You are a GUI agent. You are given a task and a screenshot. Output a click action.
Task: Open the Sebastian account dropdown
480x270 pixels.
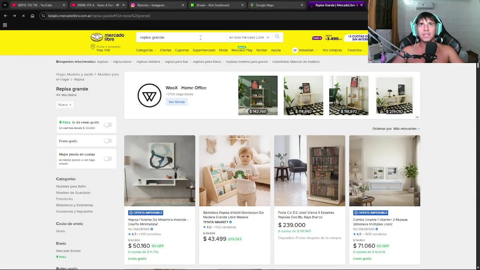pos(305,50)
